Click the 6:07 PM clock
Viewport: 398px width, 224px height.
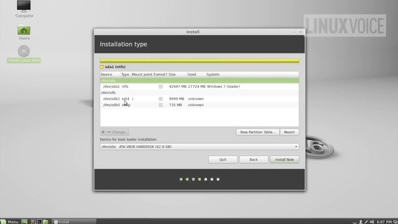[384, 222]
